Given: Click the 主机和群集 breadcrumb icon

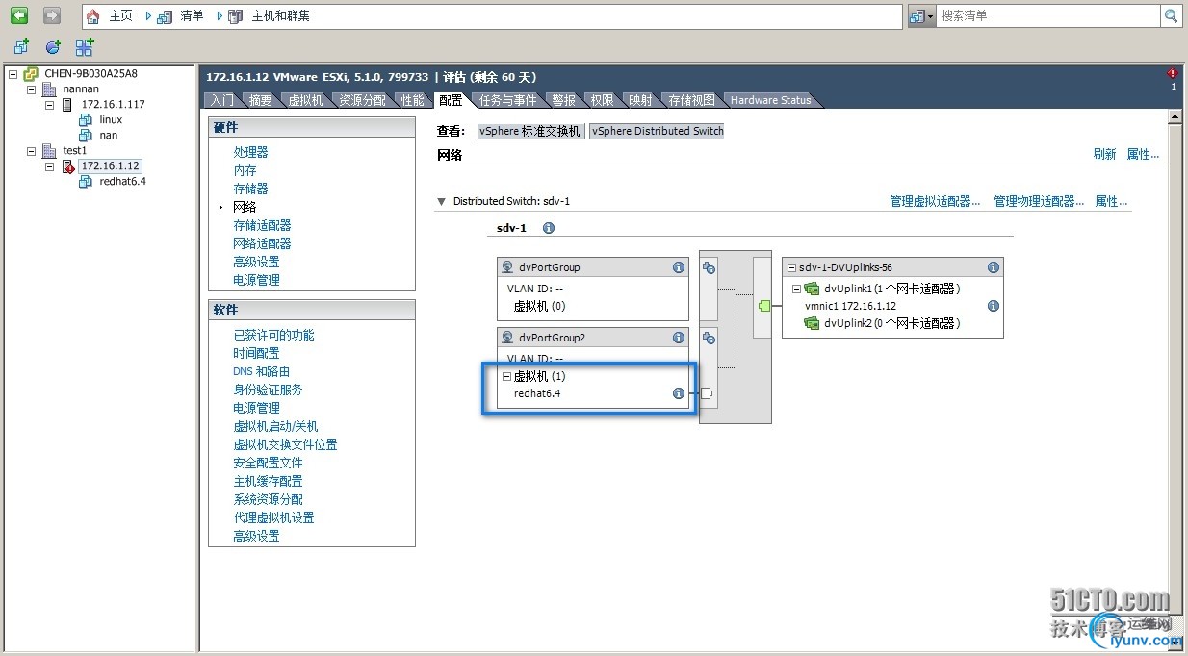Looking at the screenshot, I should point(236,15).
